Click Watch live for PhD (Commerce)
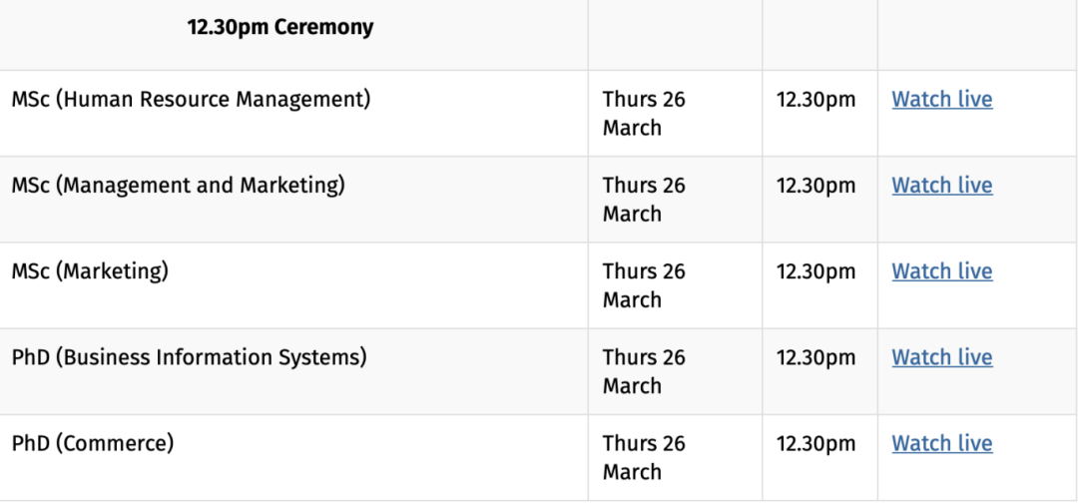The image size is (1078, 504). (941, 443)
